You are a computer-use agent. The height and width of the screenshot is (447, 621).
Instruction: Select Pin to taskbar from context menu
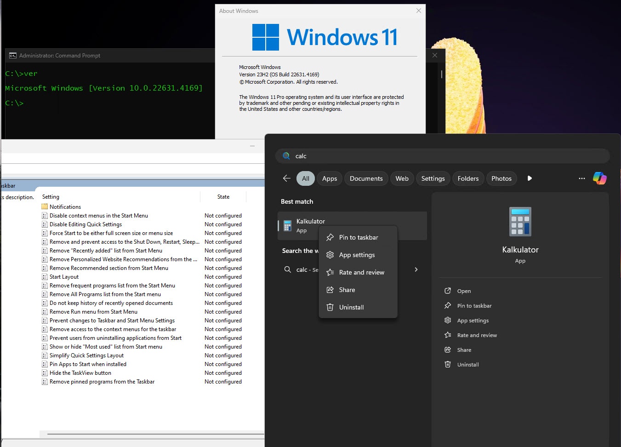pyautogui.click(x=358, y=237)
